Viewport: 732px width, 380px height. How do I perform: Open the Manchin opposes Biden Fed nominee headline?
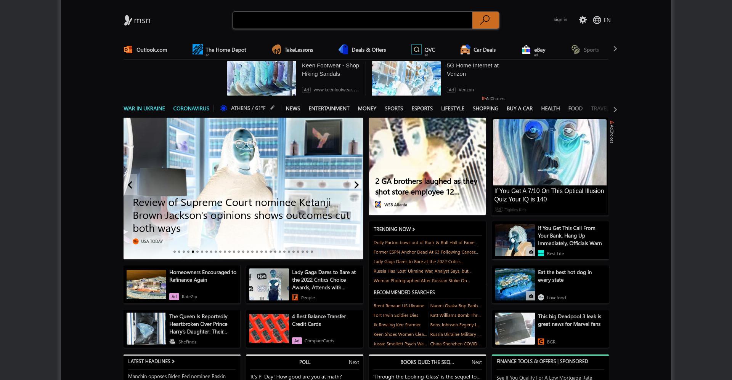[x=177, y=376]
